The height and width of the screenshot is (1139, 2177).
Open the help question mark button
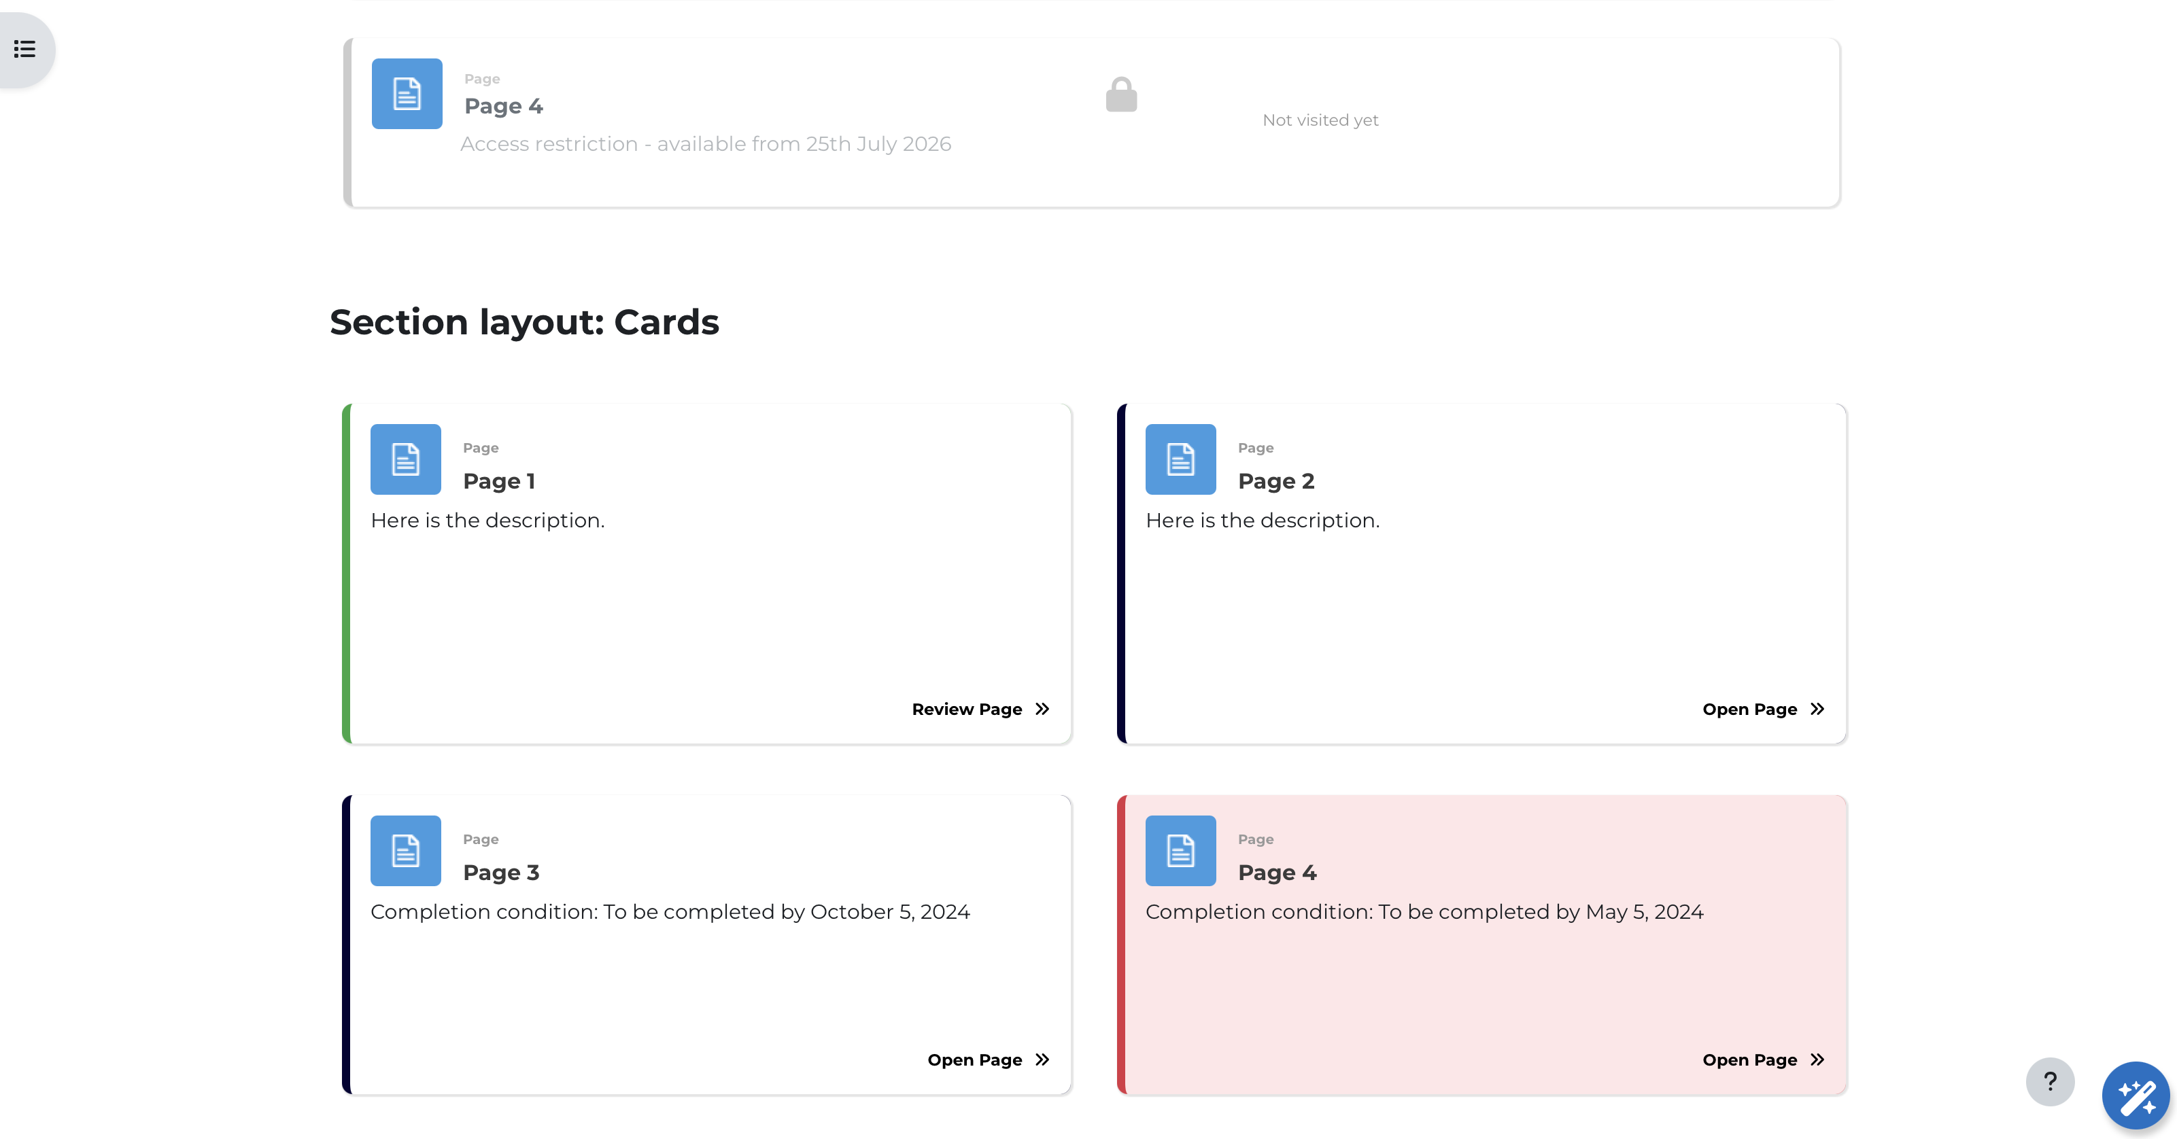point(2049,1081)
